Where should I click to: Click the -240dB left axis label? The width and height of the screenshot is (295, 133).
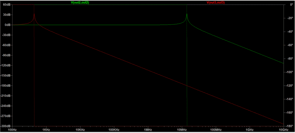click(6, 106)
